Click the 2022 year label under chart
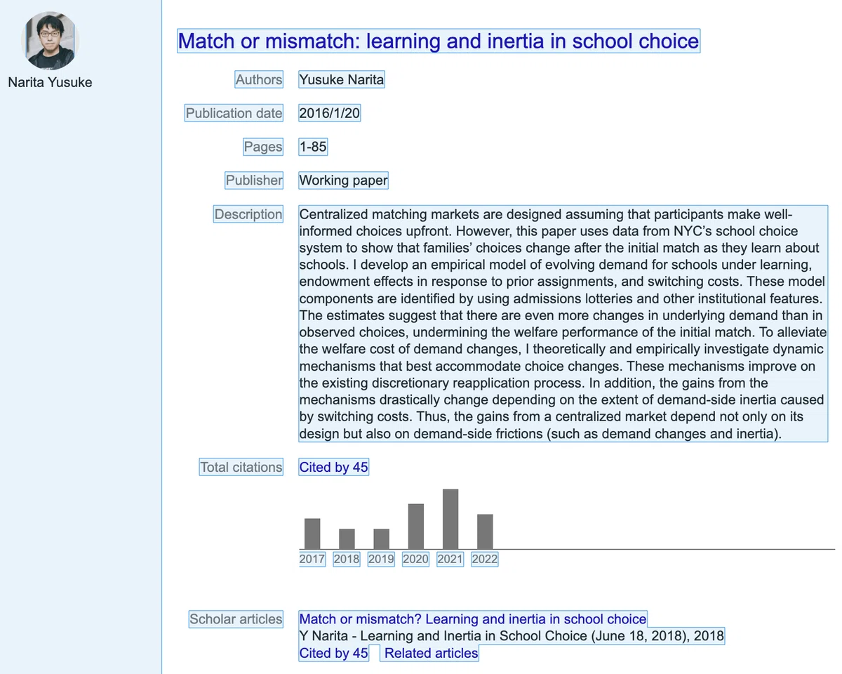 [485, 560]
